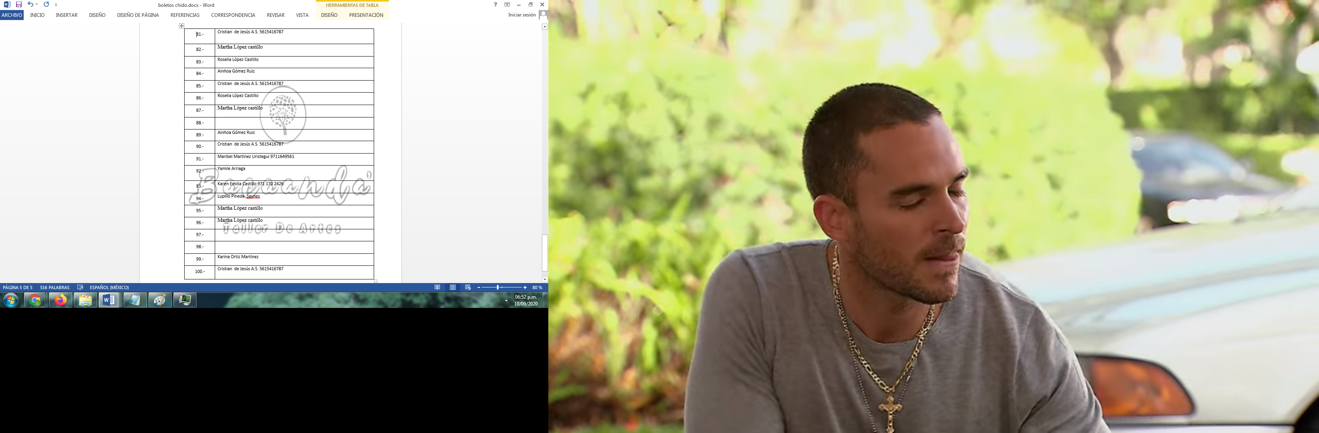Open table tools PRESENTACIÓN tab
This screenshot has height=433, width=1319.
point(366,15)
